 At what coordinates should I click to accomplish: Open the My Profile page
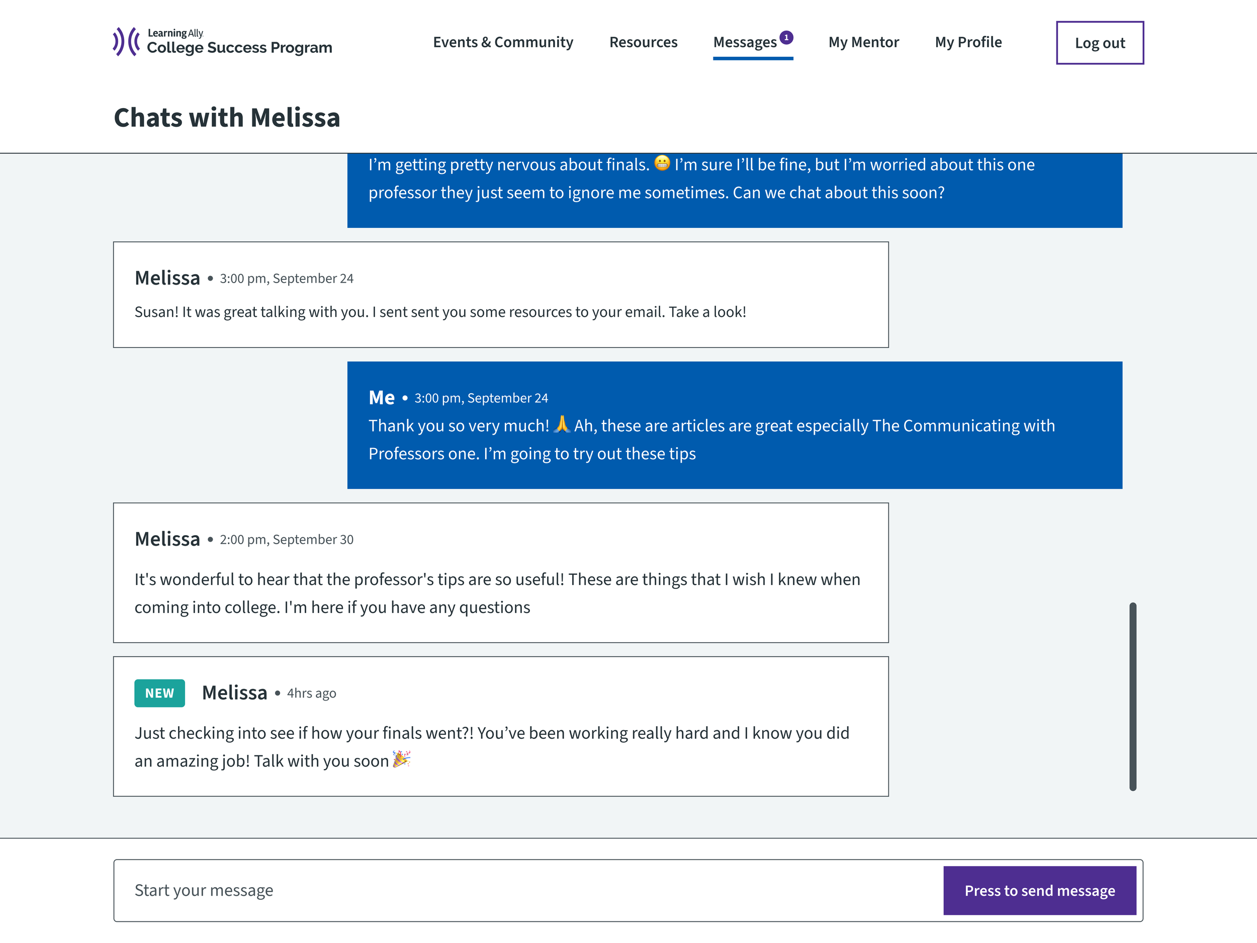point(968,42)
